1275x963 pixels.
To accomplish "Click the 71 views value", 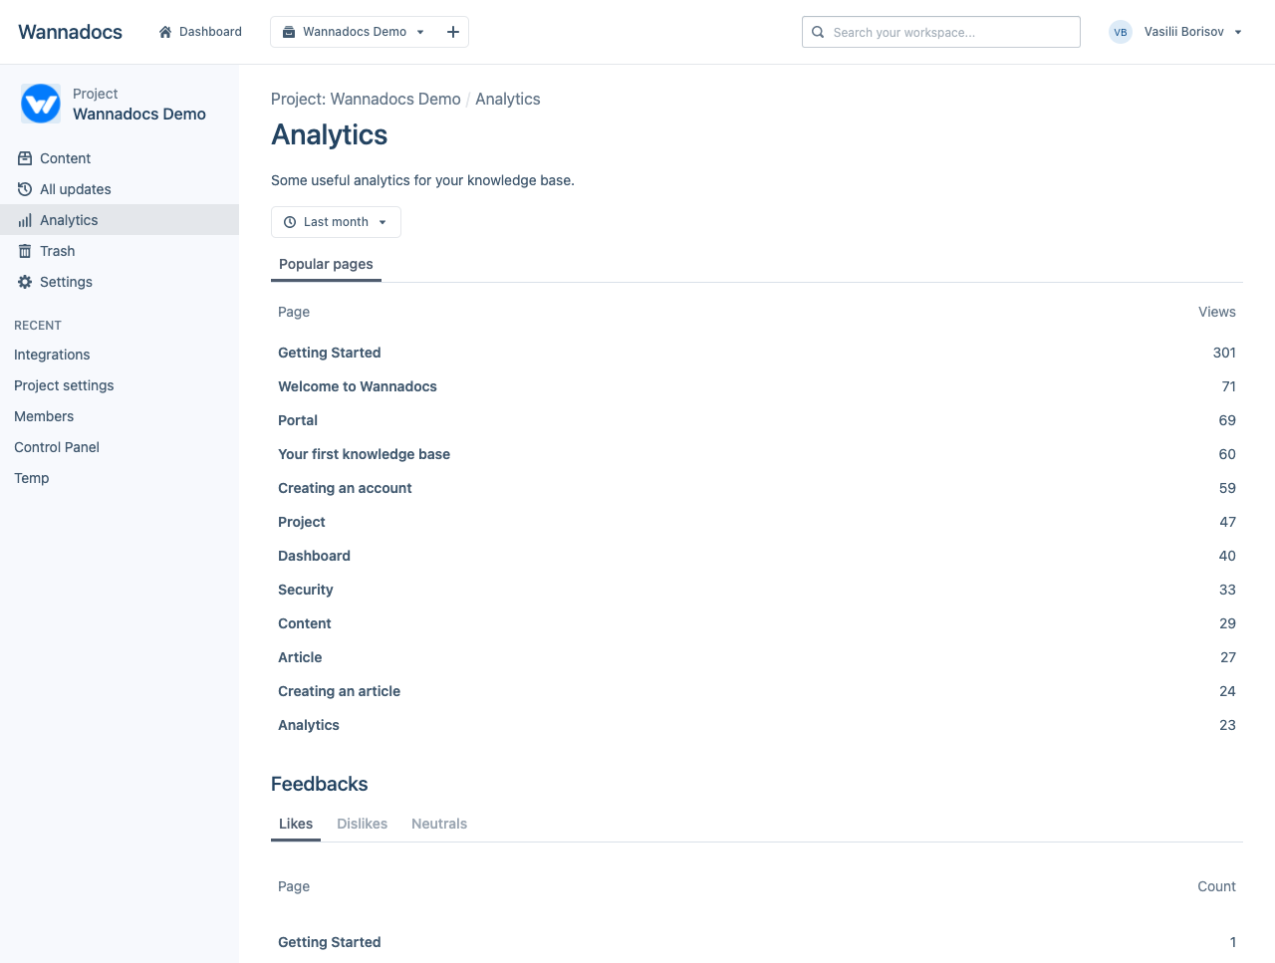I will [x=1229, y=386].
